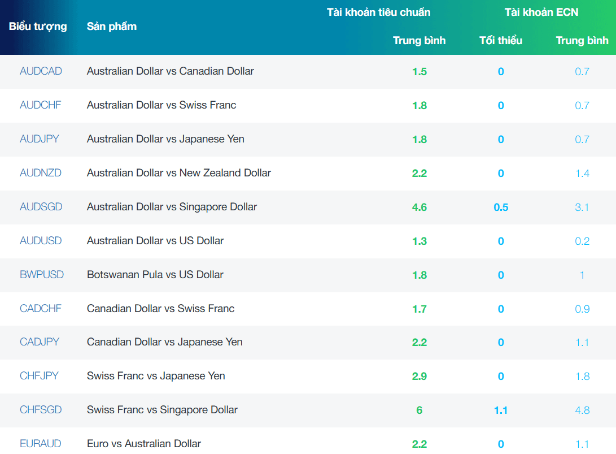Click the 'Tài khoản ECN' header
The height and width of the screenshot is (454, 616).
tap(541, 12)
